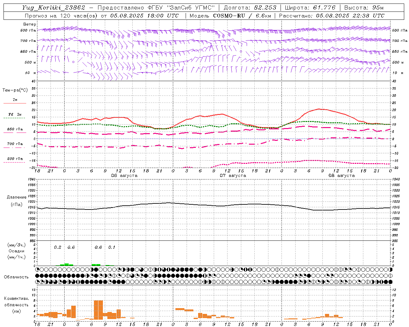The image size is (409, 327).
Task: Click the computed time 05.08.2025 22:38 UTC
Action: pyautogui.click(x=350, y=16)
